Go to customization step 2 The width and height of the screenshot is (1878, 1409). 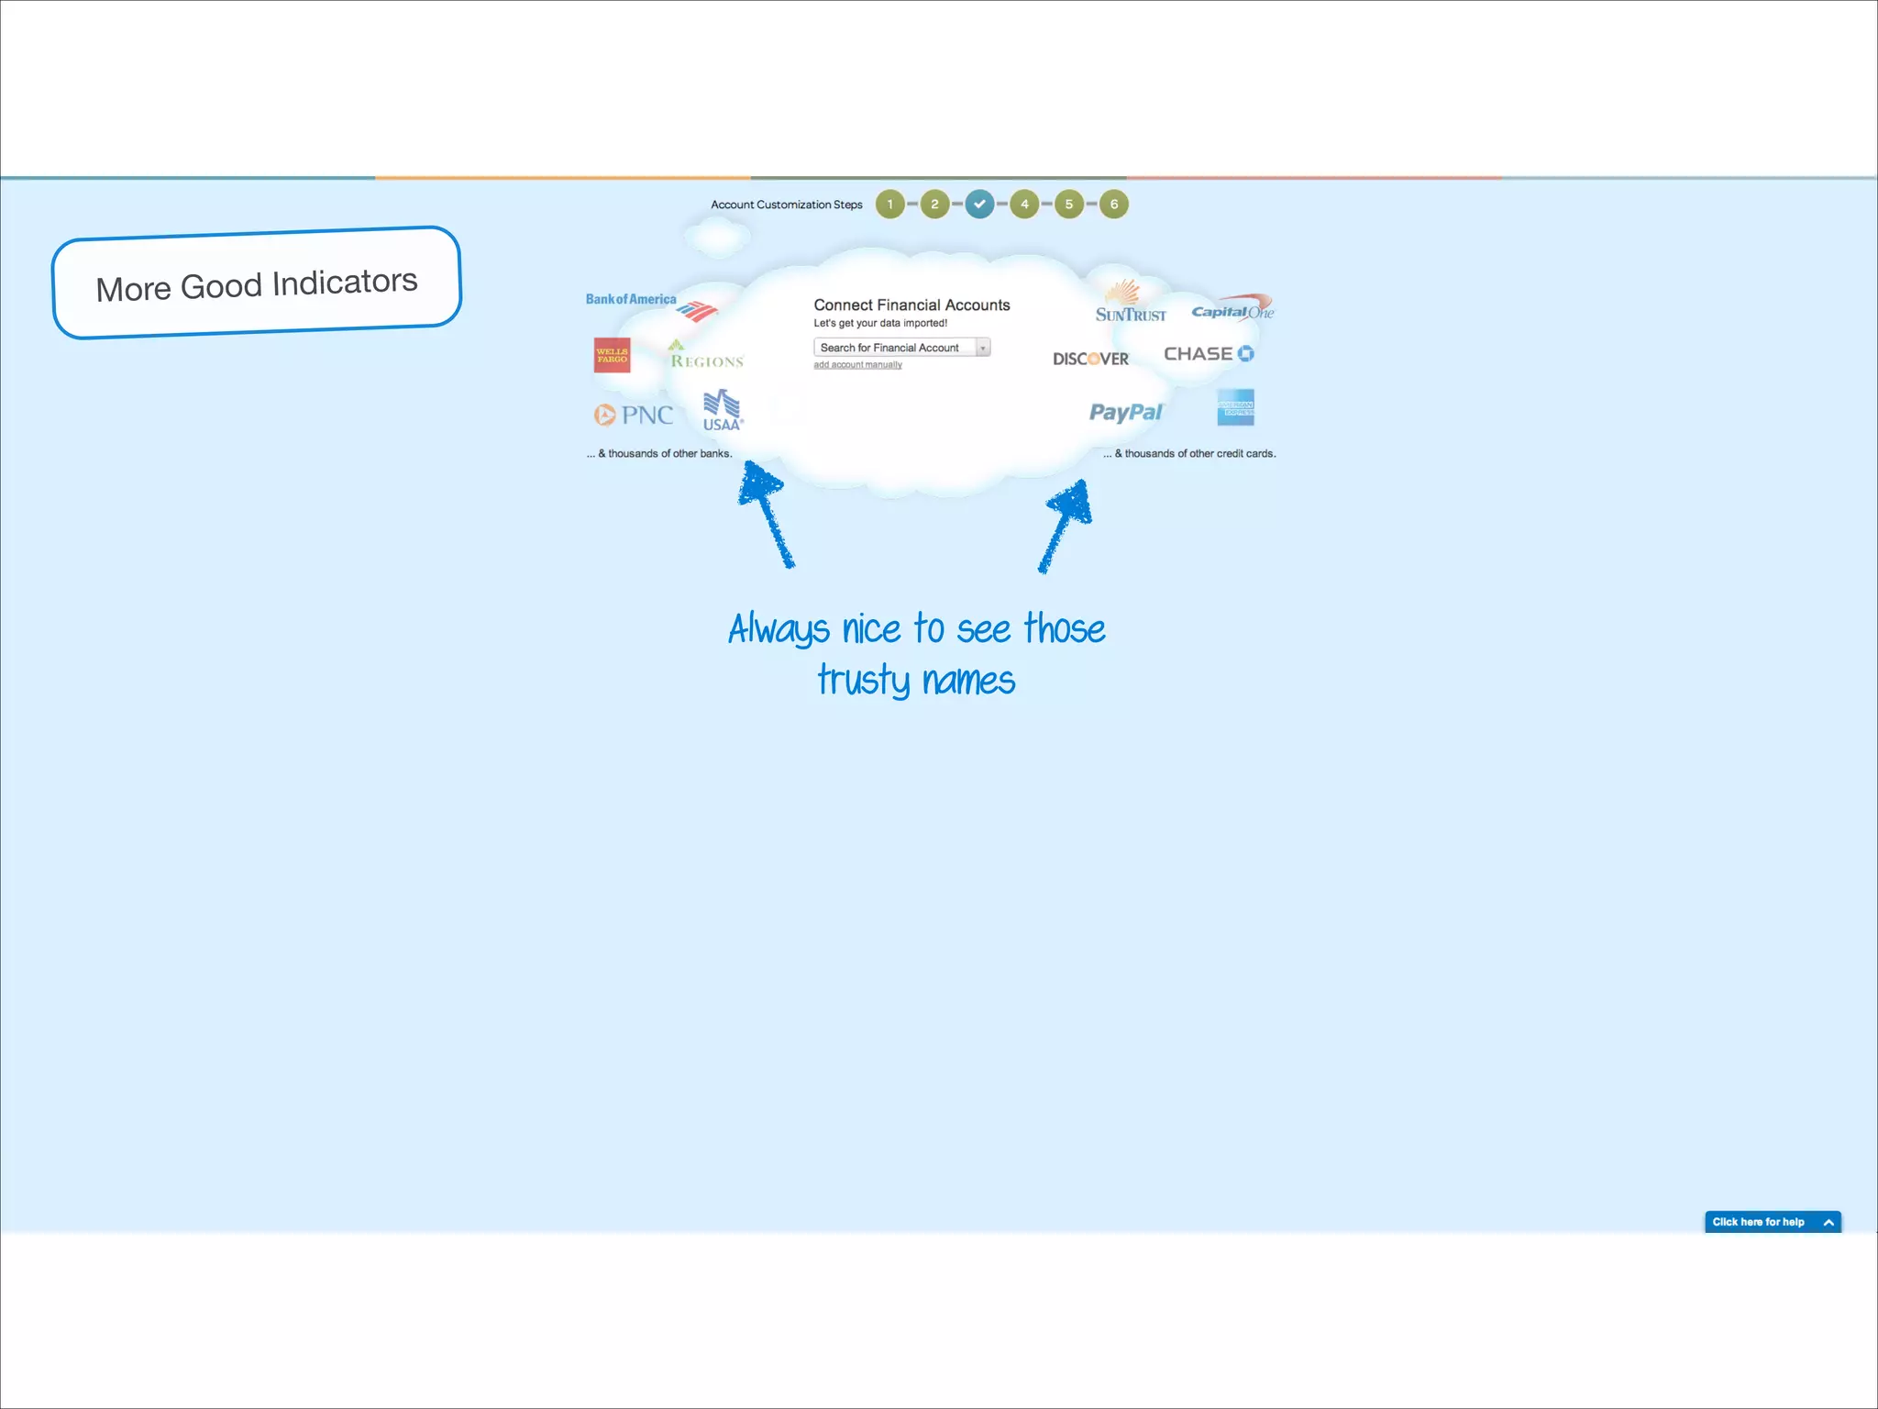point(934,205)
